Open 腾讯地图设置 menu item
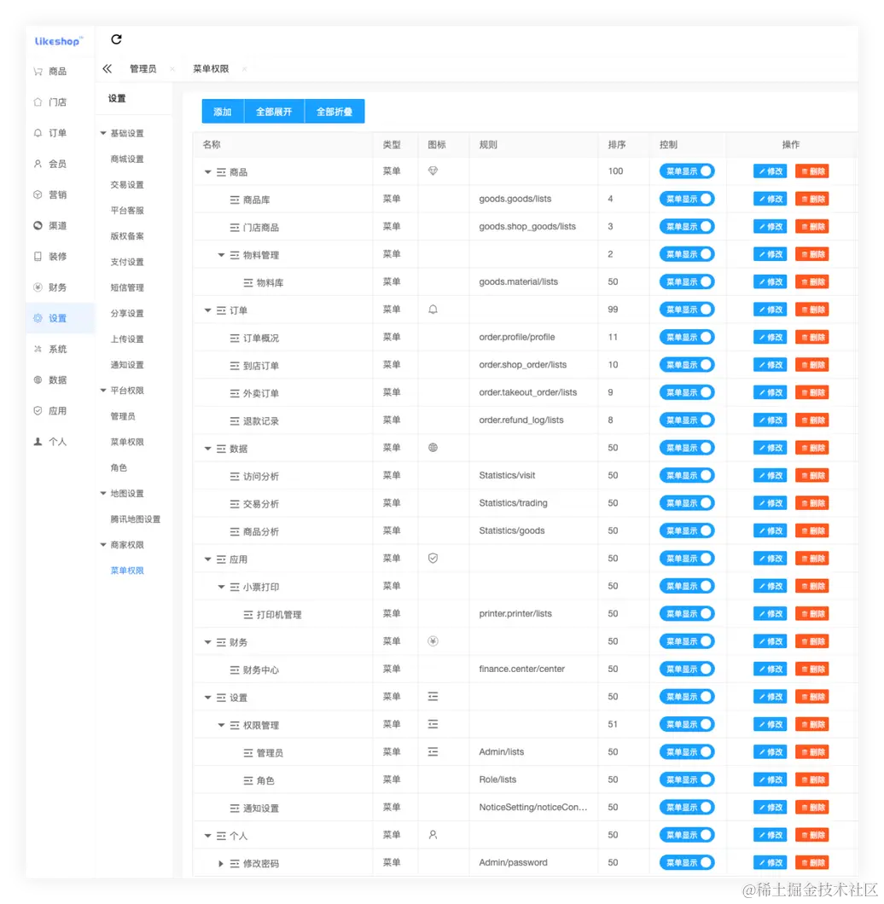 coord(136,519)
